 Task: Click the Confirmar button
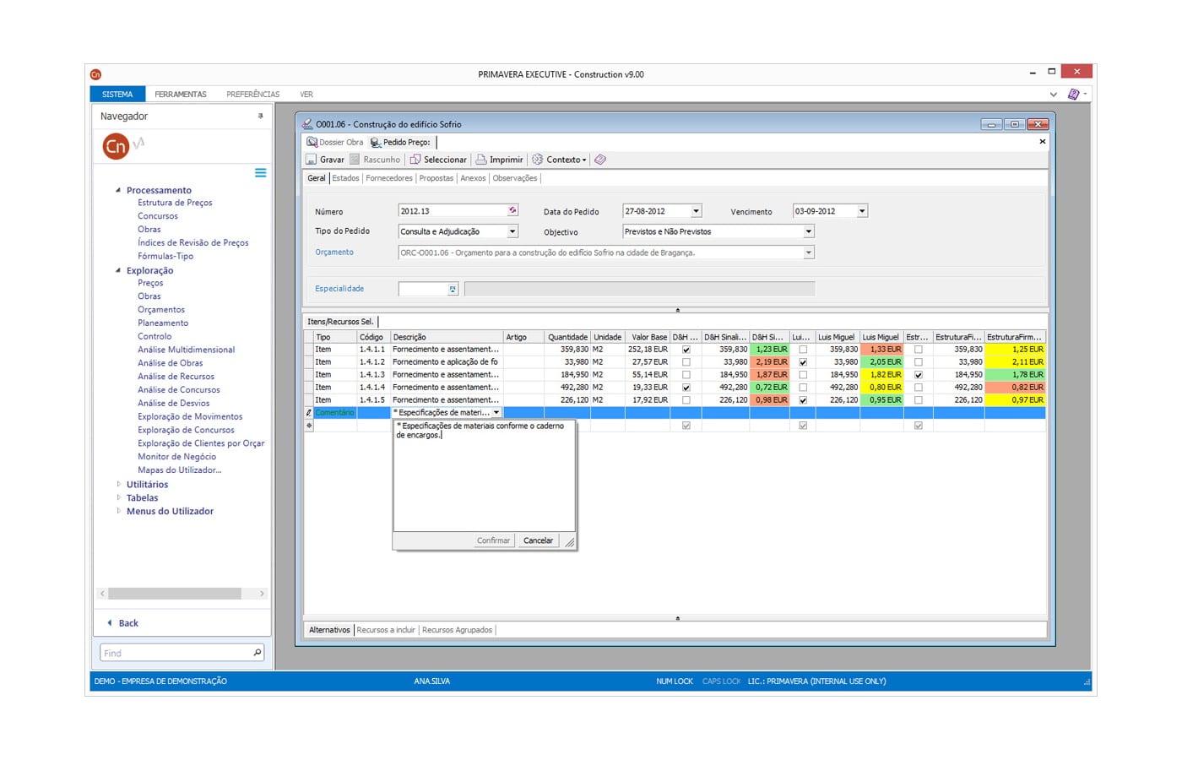pos(493,540)
